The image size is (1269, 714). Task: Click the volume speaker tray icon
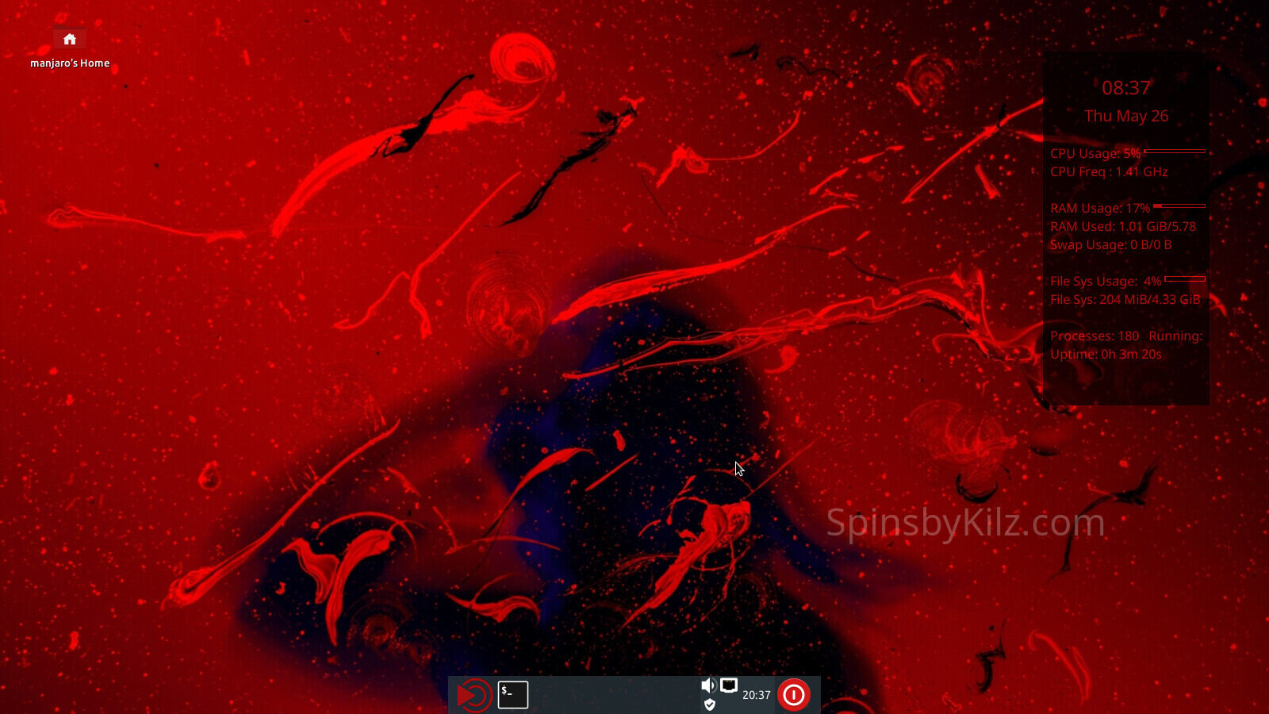click(x=708, y=685)
